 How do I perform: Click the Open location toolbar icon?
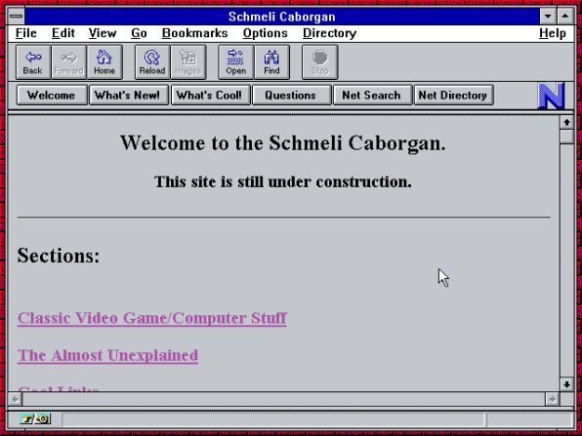click(236, 62)
